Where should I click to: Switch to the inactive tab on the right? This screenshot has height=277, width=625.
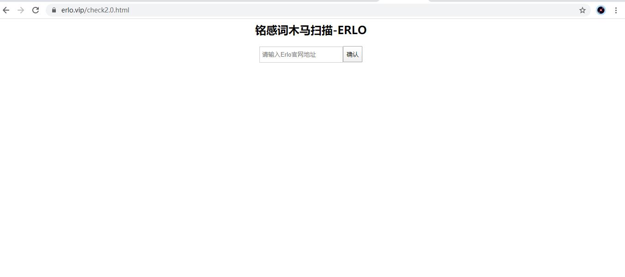click(526, 1)
